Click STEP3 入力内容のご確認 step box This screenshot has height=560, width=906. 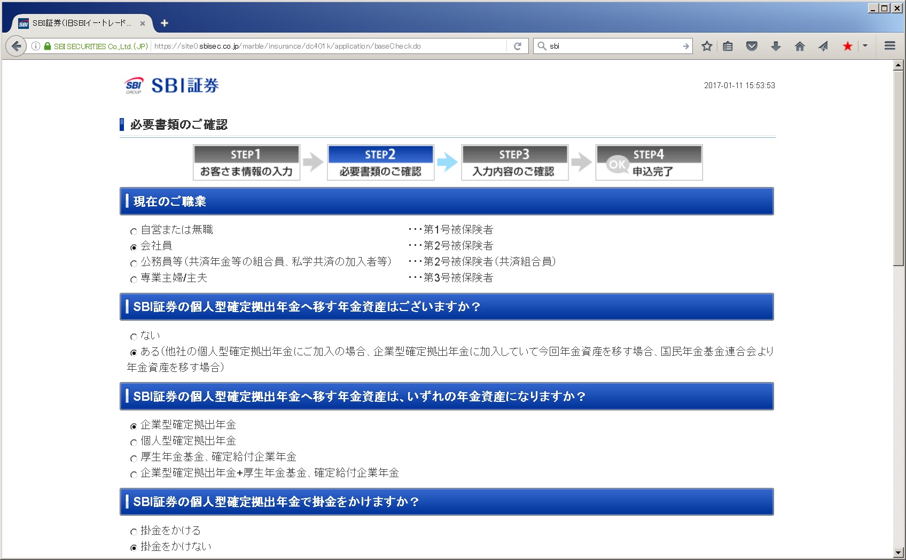[x=514, y=162]
